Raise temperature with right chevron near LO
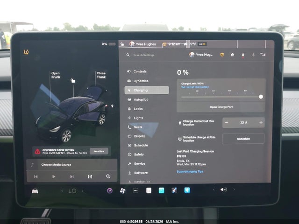 [x=83, y=191]
